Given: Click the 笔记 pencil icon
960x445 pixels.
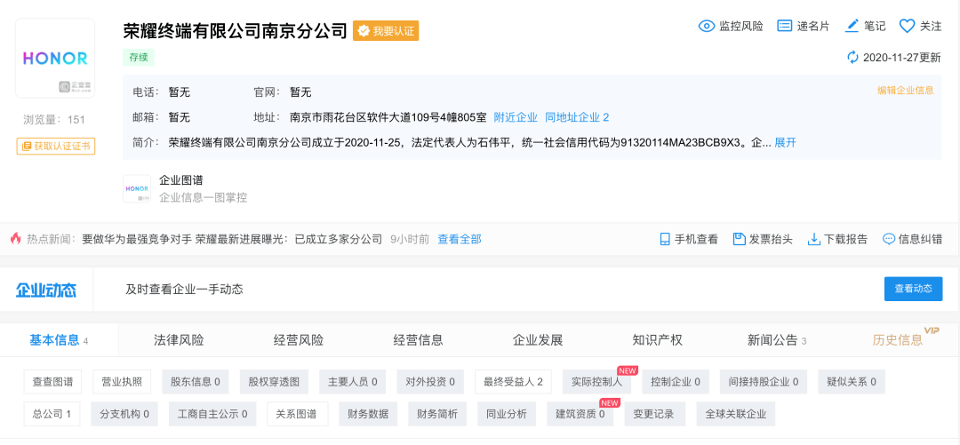Looking at the screenshot, I should point(852,26).
